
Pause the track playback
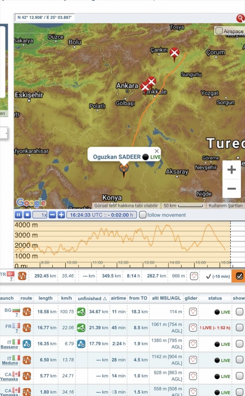pyautogui.click(x=19, y=215)
